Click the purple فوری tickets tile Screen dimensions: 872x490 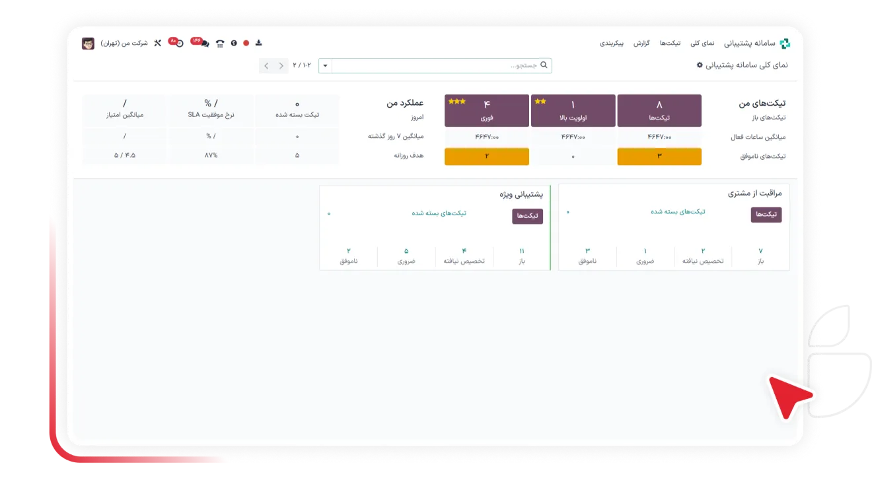tap(487, 110)
